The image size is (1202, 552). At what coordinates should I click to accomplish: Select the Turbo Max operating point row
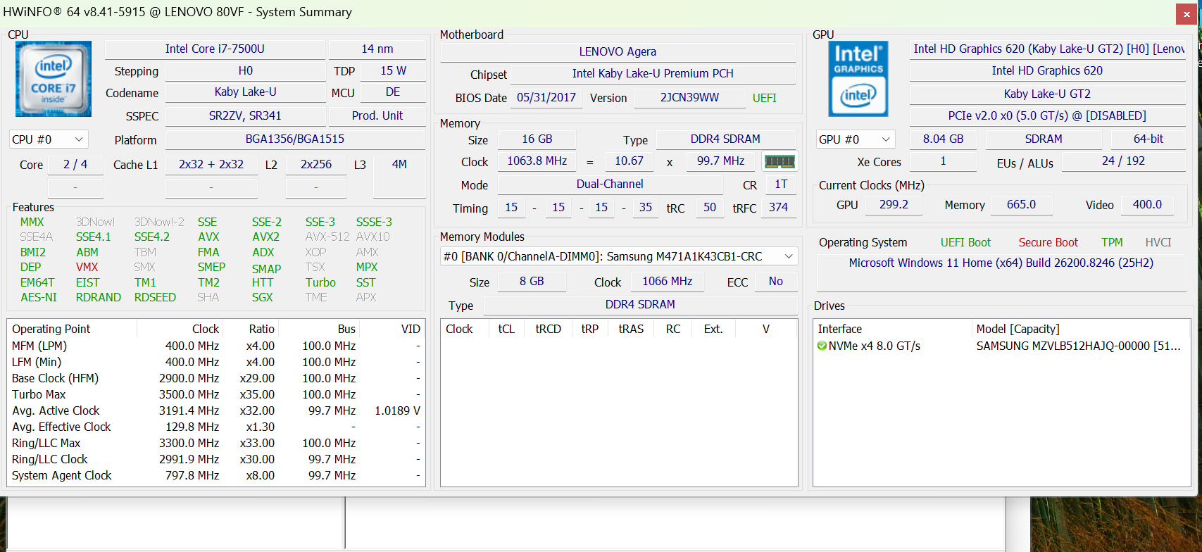(x=216, y=394)
